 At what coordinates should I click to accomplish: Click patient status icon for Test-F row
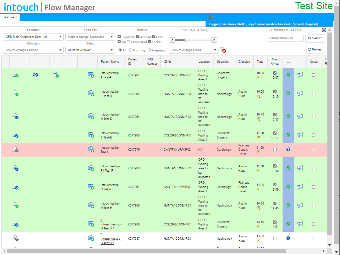click(15, 168)
